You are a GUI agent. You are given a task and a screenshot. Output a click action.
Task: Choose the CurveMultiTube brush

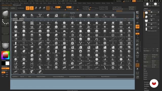16,31
